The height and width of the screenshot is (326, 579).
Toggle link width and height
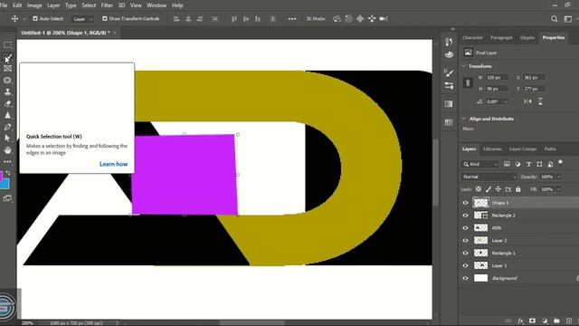click(x=468, y=82)
